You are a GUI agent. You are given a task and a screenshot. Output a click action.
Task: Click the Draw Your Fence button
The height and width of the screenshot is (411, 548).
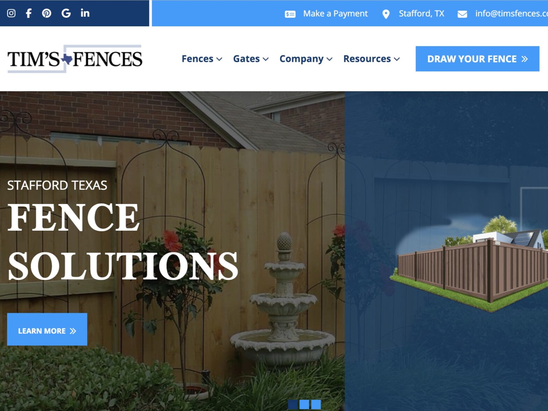pos(477,59)
